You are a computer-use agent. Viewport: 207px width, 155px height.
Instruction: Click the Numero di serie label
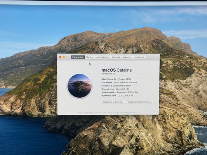[x=109, y=96]
